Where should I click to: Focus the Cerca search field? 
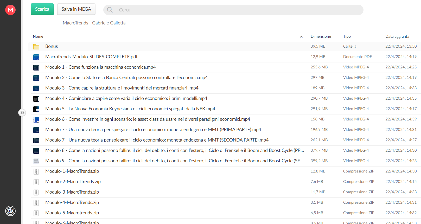[233, 10]
